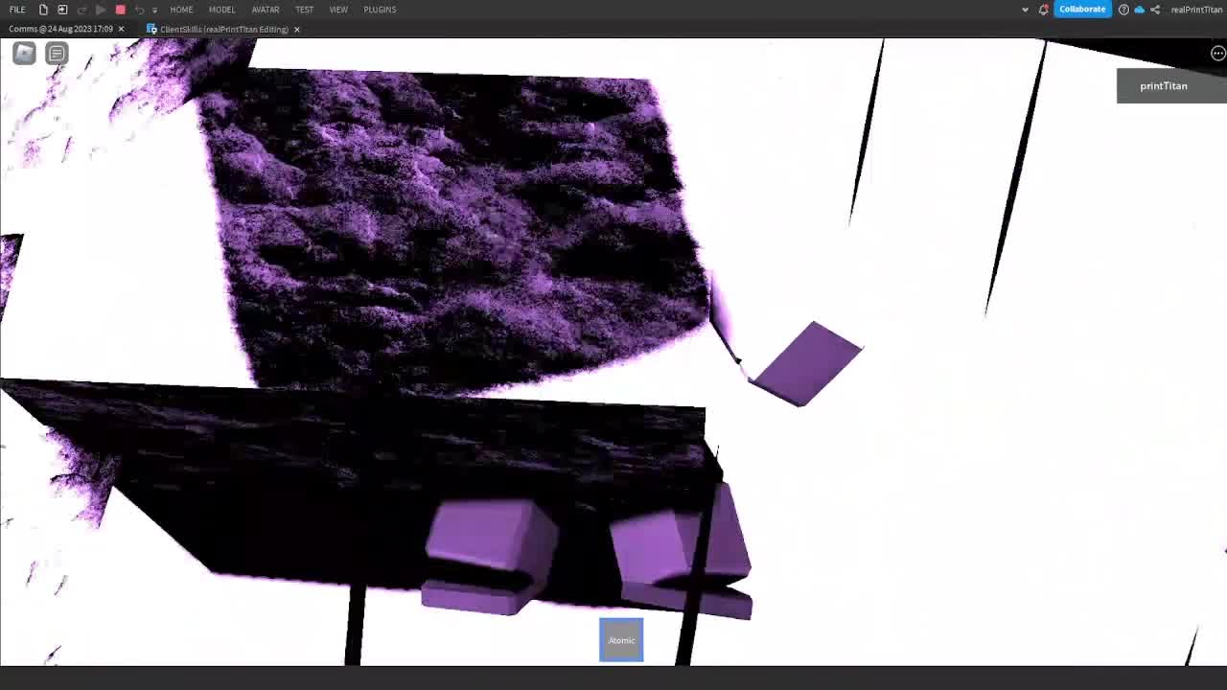Image resolution: width=1227 pixels, height=690 pixels.
Task: Click the realPrintTitan account name
Action: (1196, 10)
